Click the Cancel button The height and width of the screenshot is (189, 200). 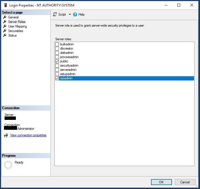pos(185,182)
